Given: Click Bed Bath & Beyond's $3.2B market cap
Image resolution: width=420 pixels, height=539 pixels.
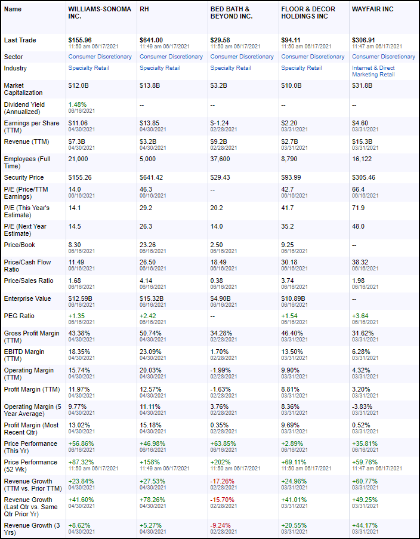Looking at the screenshot, I should (218, 85).
